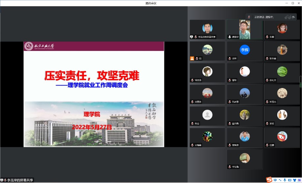
Task: Click the shared slide title 压实责任，攻坚克难
Action: click(92, 76)
